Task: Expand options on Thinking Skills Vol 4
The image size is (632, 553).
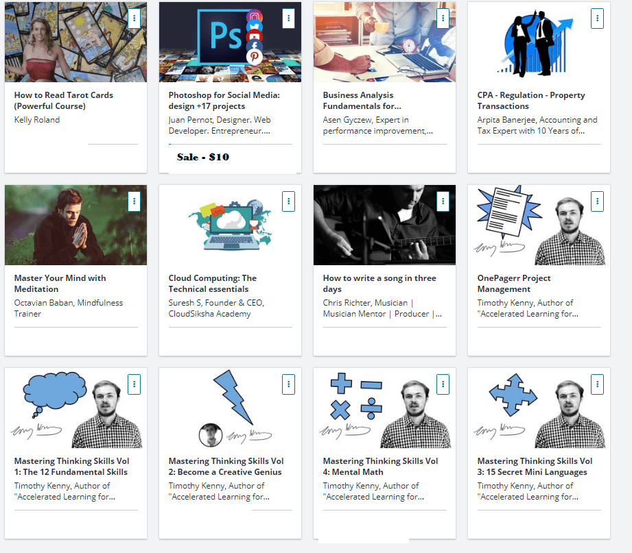Action: (x=443, y=384)
